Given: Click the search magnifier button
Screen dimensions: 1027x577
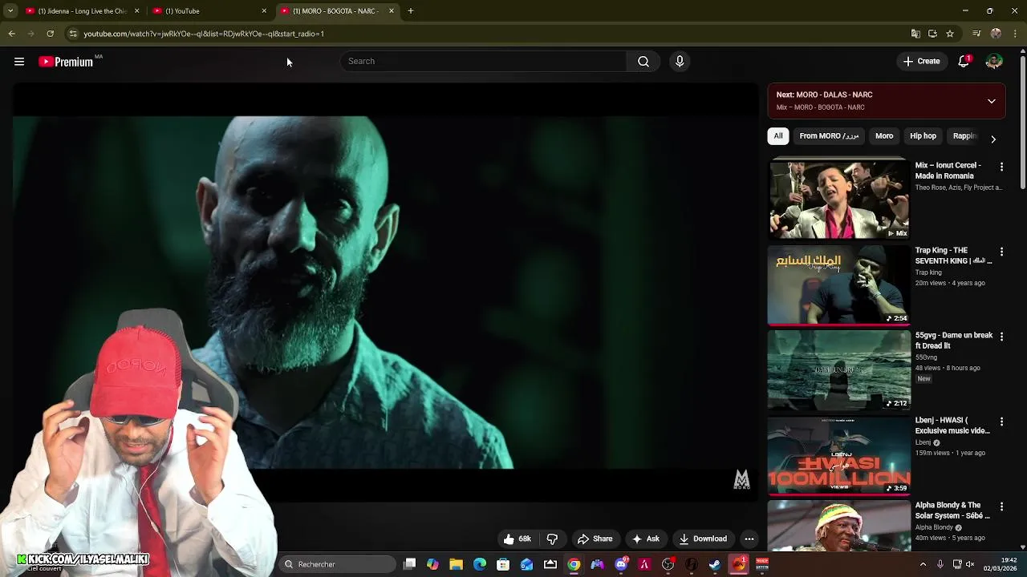Looking at the screenshot, I should (643, 62).
